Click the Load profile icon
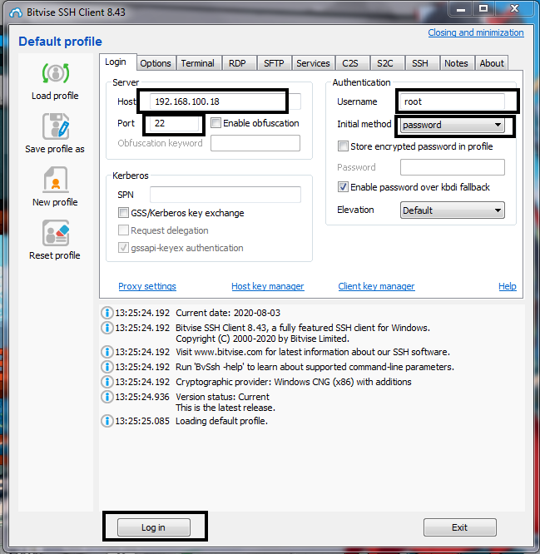The height and width of the screenshot is (554, 540). 56,73
